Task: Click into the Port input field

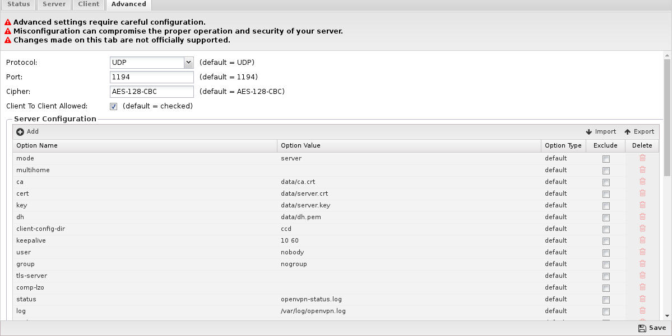Action: 152,77
